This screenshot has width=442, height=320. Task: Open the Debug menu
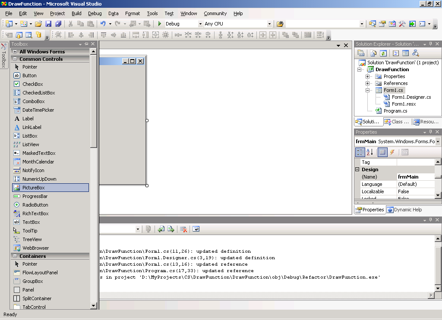(x=95, y=13)
